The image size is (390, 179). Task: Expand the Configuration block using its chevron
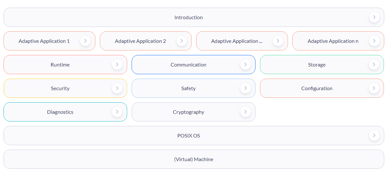tap(374, 88)
